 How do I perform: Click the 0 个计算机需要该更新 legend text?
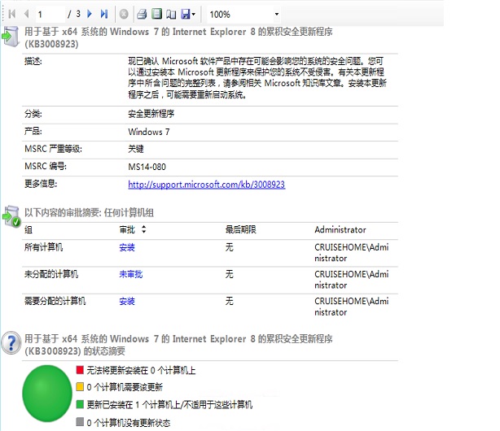(125, 387)
